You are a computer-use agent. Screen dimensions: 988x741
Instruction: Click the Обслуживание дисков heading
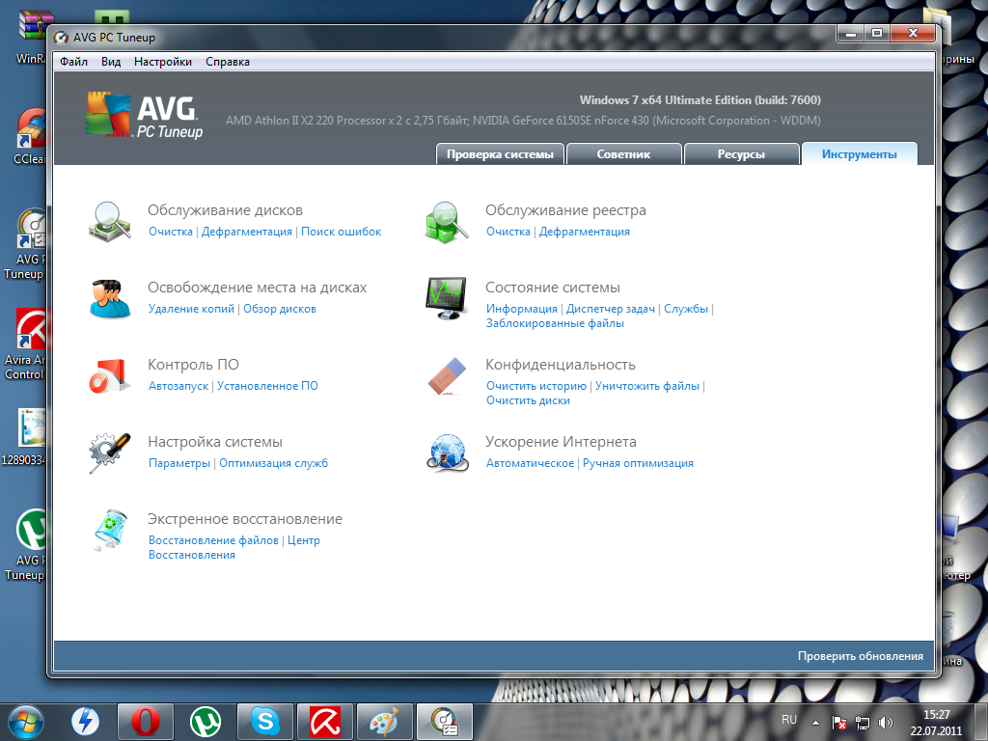(x=225, y=210)
